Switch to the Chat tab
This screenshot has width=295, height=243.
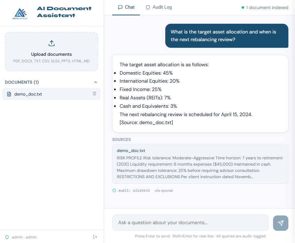coord(126,7)
